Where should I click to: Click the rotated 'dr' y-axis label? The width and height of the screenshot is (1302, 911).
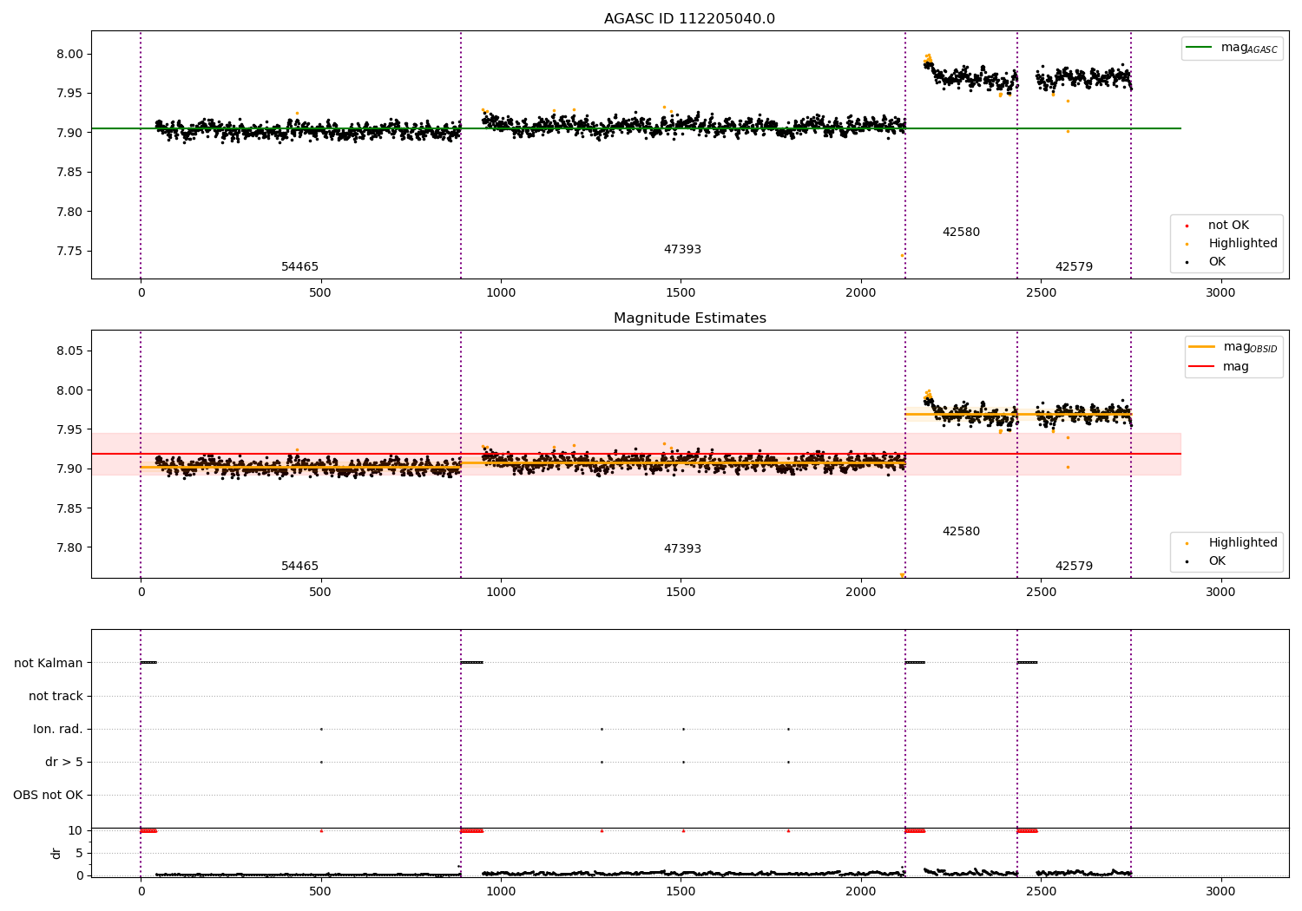coord(56,853)
